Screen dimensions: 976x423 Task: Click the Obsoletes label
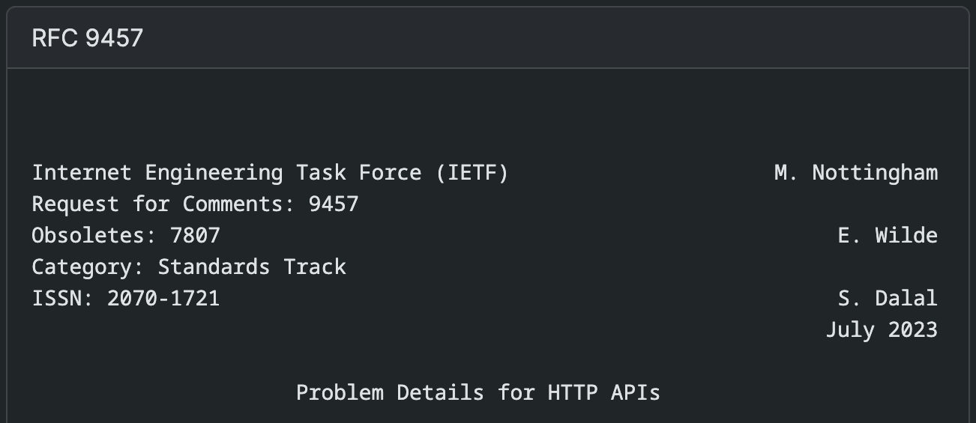click(x=94, y=236)
